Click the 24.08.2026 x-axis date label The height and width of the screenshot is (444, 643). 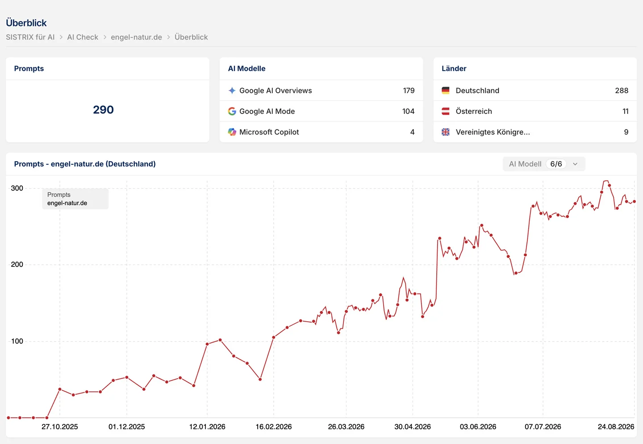click(x=616, y=427)
